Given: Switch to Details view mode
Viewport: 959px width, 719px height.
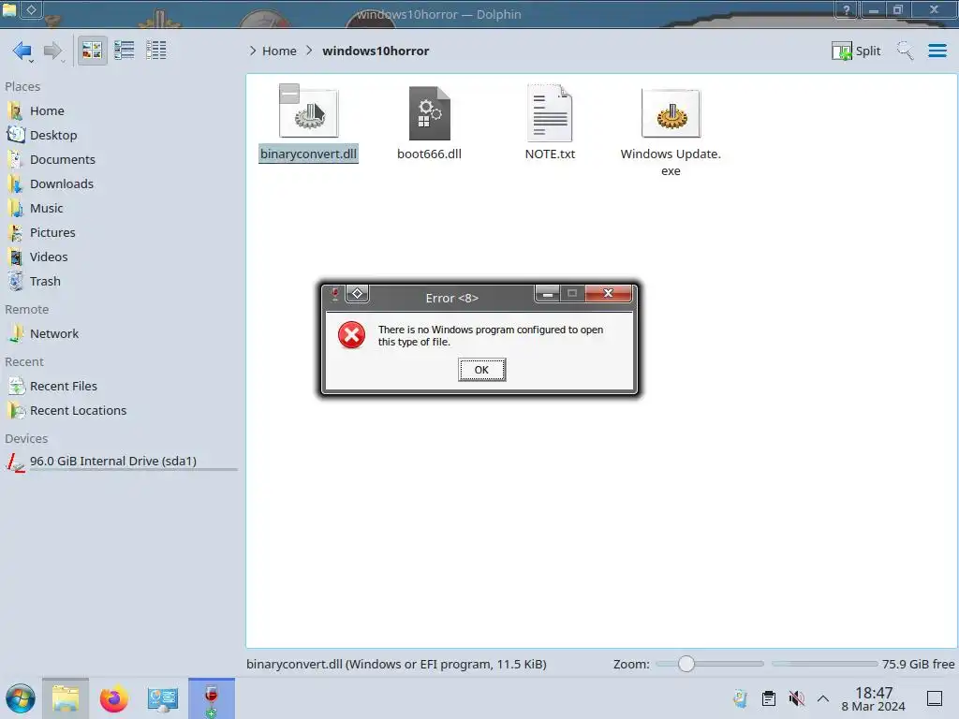Looking at the screenshot, I should point(156,51).
